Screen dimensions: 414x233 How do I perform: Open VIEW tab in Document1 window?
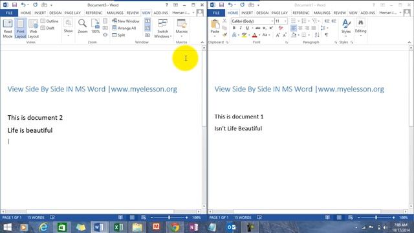click(x=353, y=13)
